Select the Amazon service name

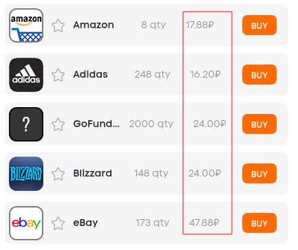(x=94, y=25)
